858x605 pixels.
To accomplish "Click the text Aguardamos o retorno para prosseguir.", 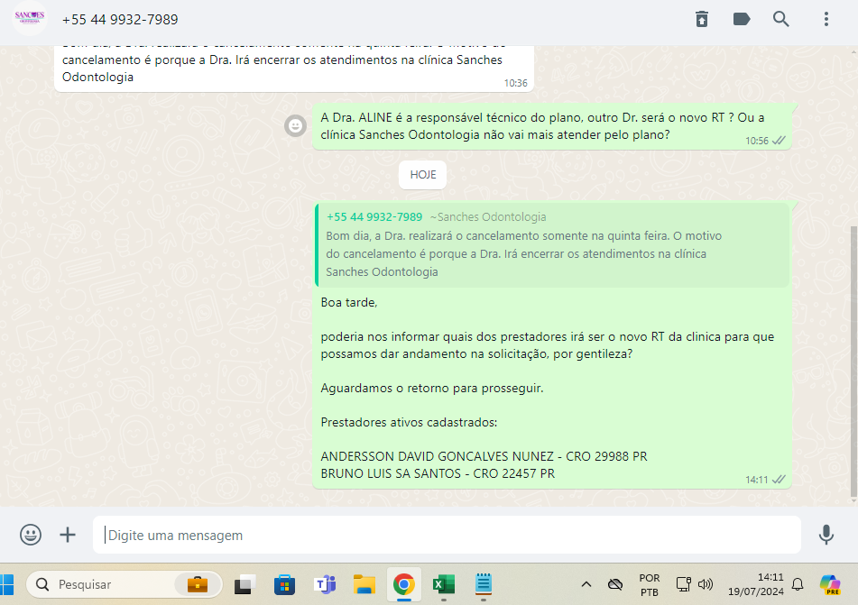I will pyautogui.click(x=432, y=389).
